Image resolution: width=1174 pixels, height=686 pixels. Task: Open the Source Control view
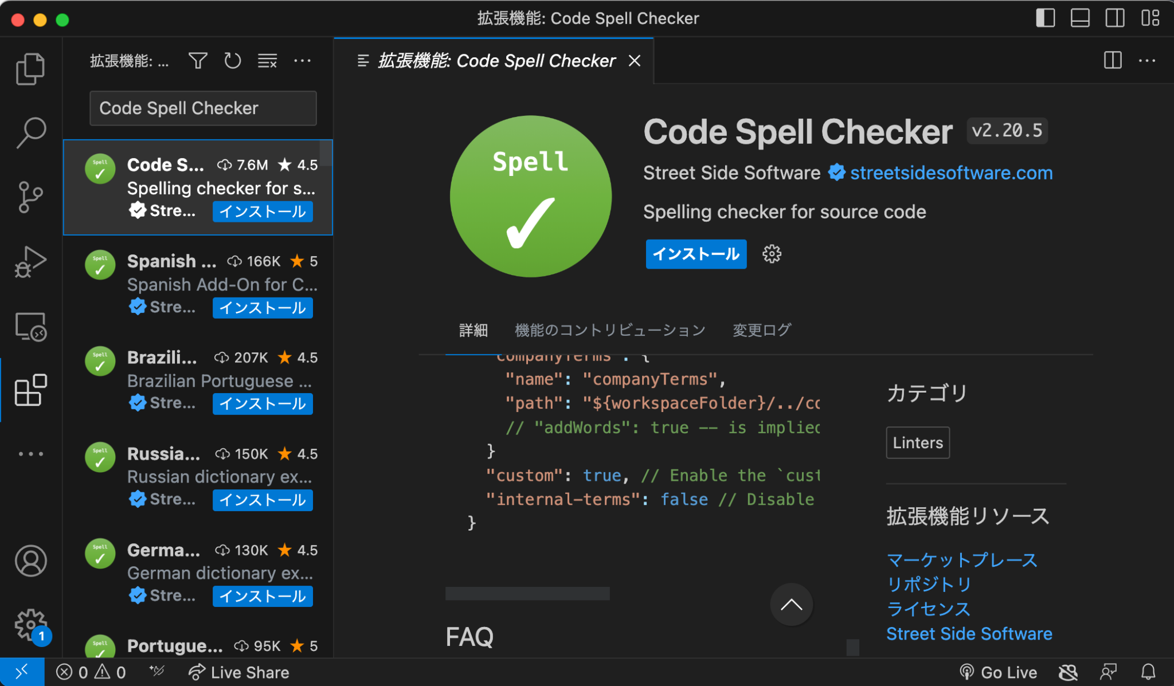(30, 197)
